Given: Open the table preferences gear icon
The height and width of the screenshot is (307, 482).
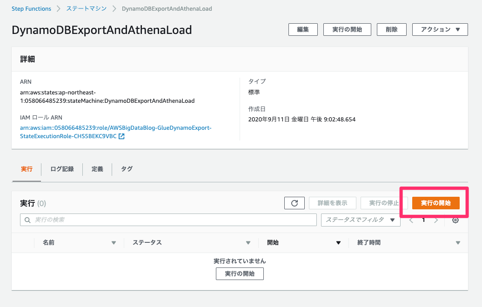Looking at the screenshot, I should click(x=455, y=220).
